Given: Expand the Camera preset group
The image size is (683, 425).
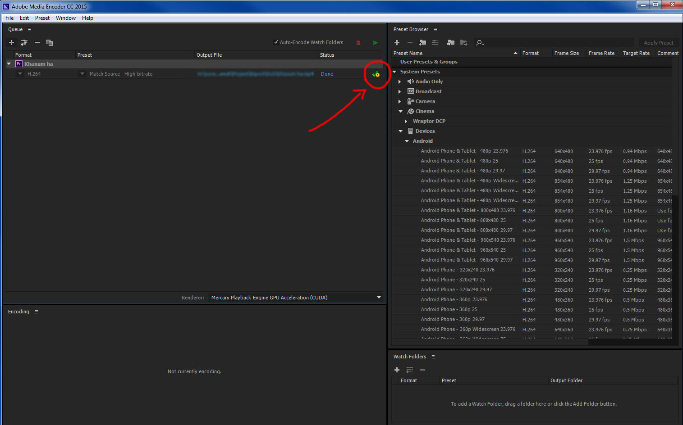Looking at the screenshot, I should click(x=400, y=101).
